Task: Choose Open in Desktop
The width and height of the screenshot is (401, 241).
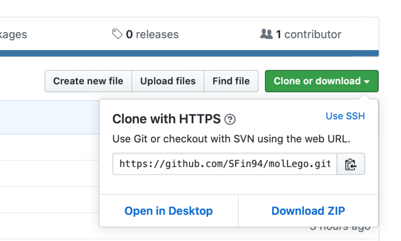Action: click(x=168, y=211)
